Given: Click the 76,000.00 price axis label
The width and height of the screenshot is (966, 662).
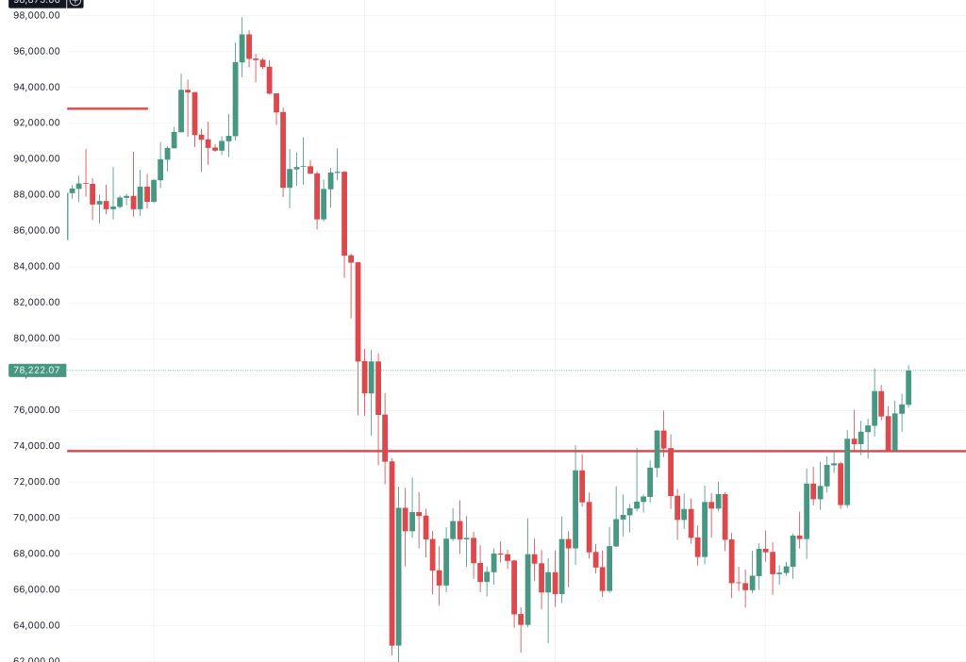Looking at the screenshot, I should (x=37, y=410).
